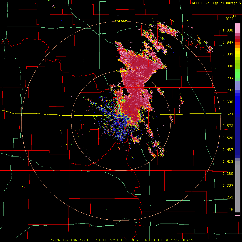Screen dimensions: 242x242
Task: Click the 0.893 scale value
Action: pos(228,54)
